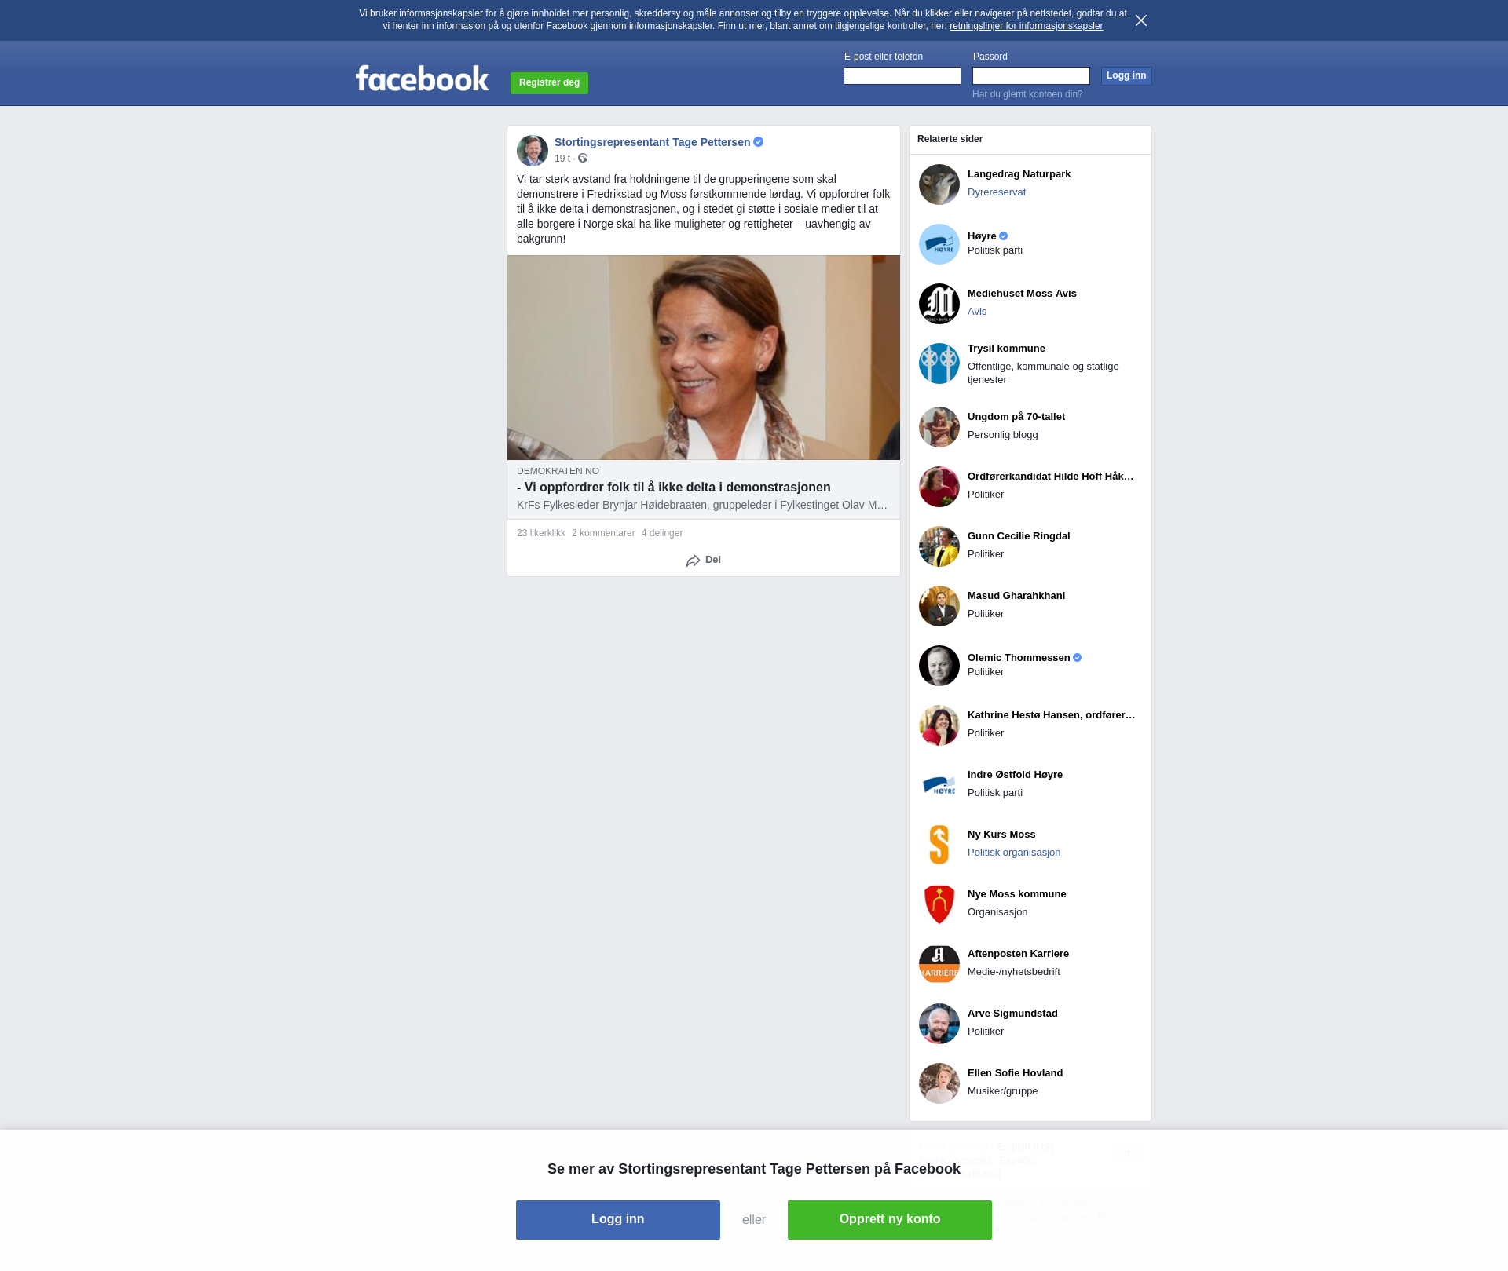Open the article image thumbnail
The height and width of the screenshot is (1271, 1508).
(x=703, y=357)
